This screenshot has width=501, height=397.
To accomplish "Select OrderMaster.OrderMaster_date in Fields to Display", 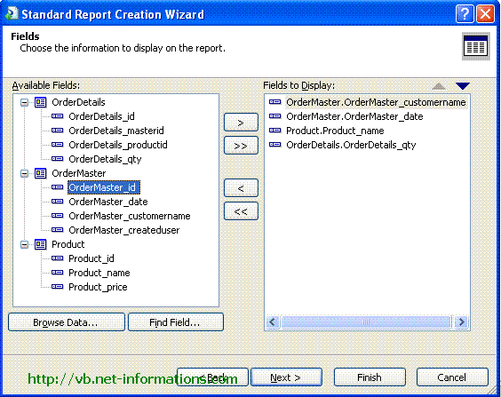I will [354, 116].
